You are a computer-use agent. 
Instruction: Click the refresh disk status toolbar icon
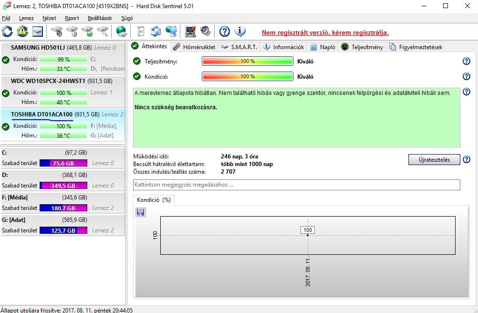7,31
